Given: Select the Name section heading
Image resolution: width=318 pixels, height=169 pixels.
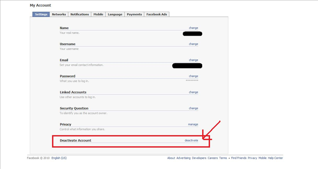Looking at the screenshot, I should pyautogui.click(x=64, y=28).
